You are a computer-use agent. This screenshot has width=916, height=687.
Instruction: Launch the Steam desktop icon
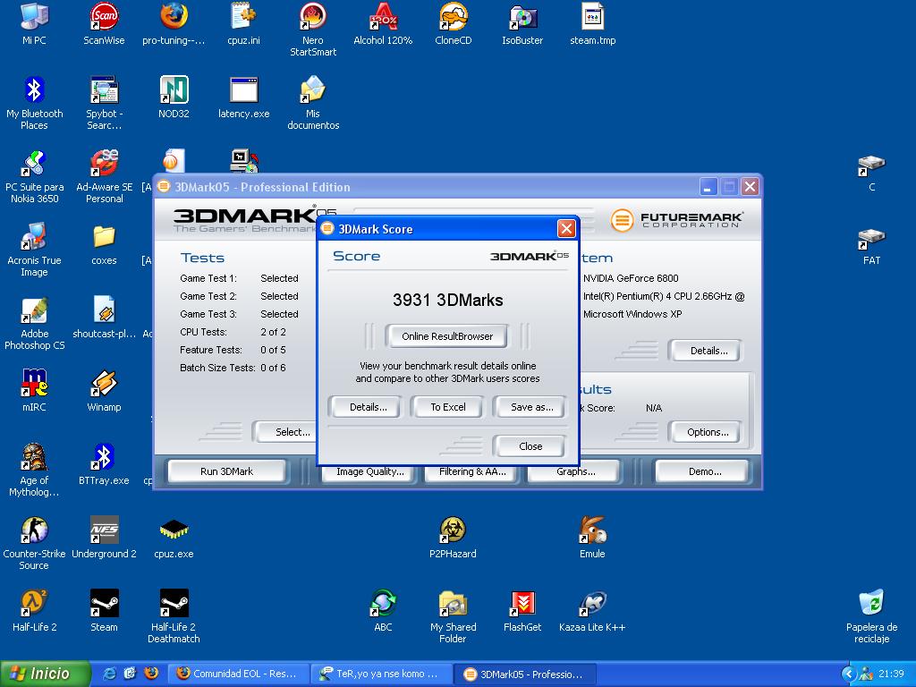104,604
